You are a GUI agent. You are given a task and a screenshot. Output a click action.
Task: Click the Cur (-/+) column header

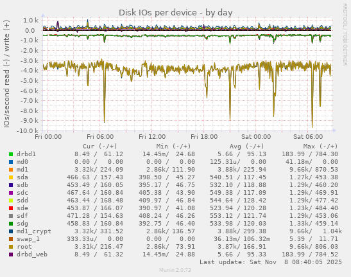pos(100,147)
